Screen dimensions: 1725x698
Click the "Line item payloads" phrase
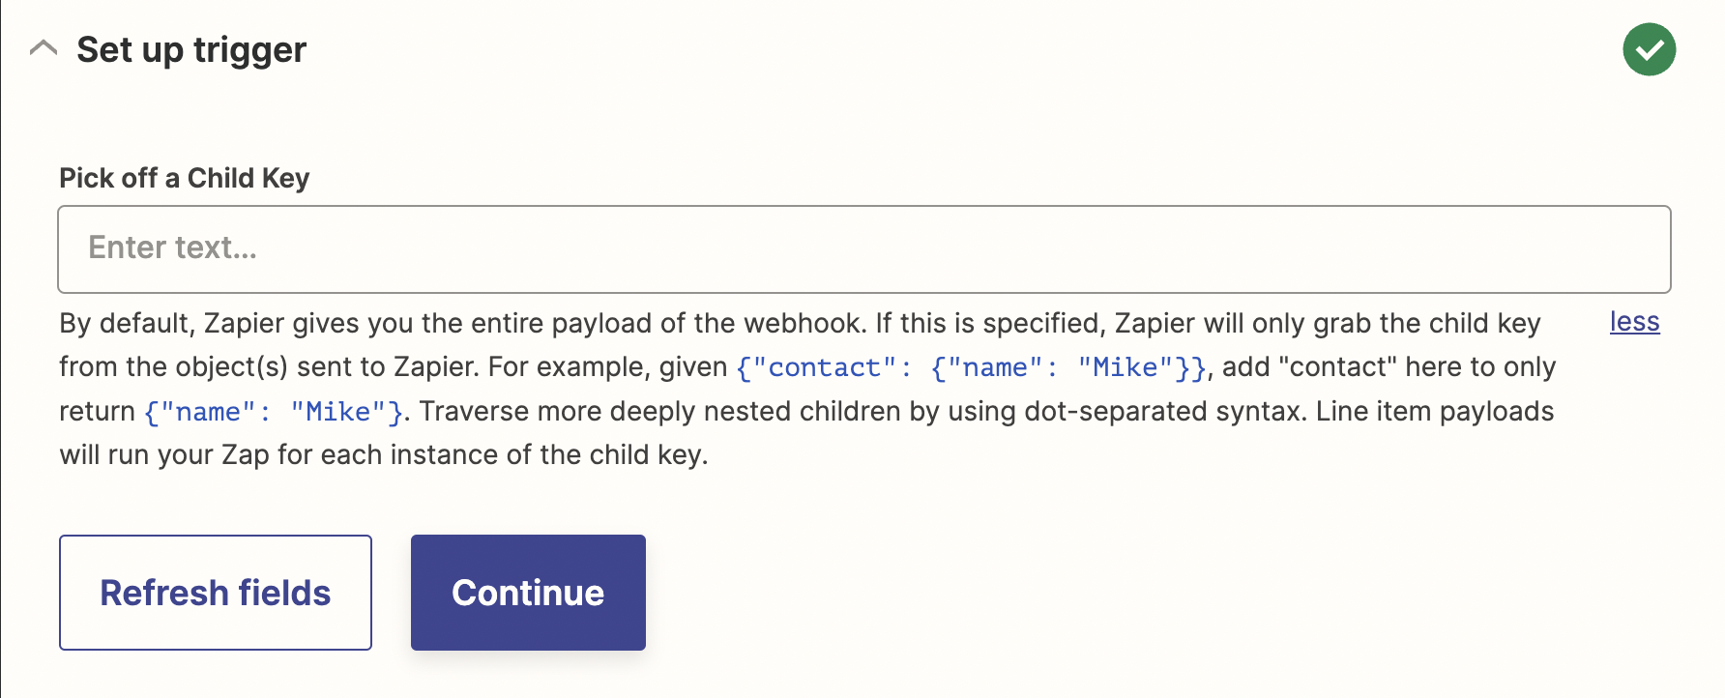tap(1435, 412)
